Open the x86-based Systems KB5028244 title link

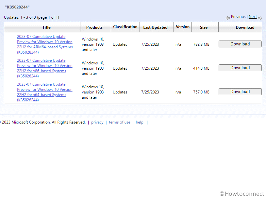pyautogui.click(x=44, y=68)
